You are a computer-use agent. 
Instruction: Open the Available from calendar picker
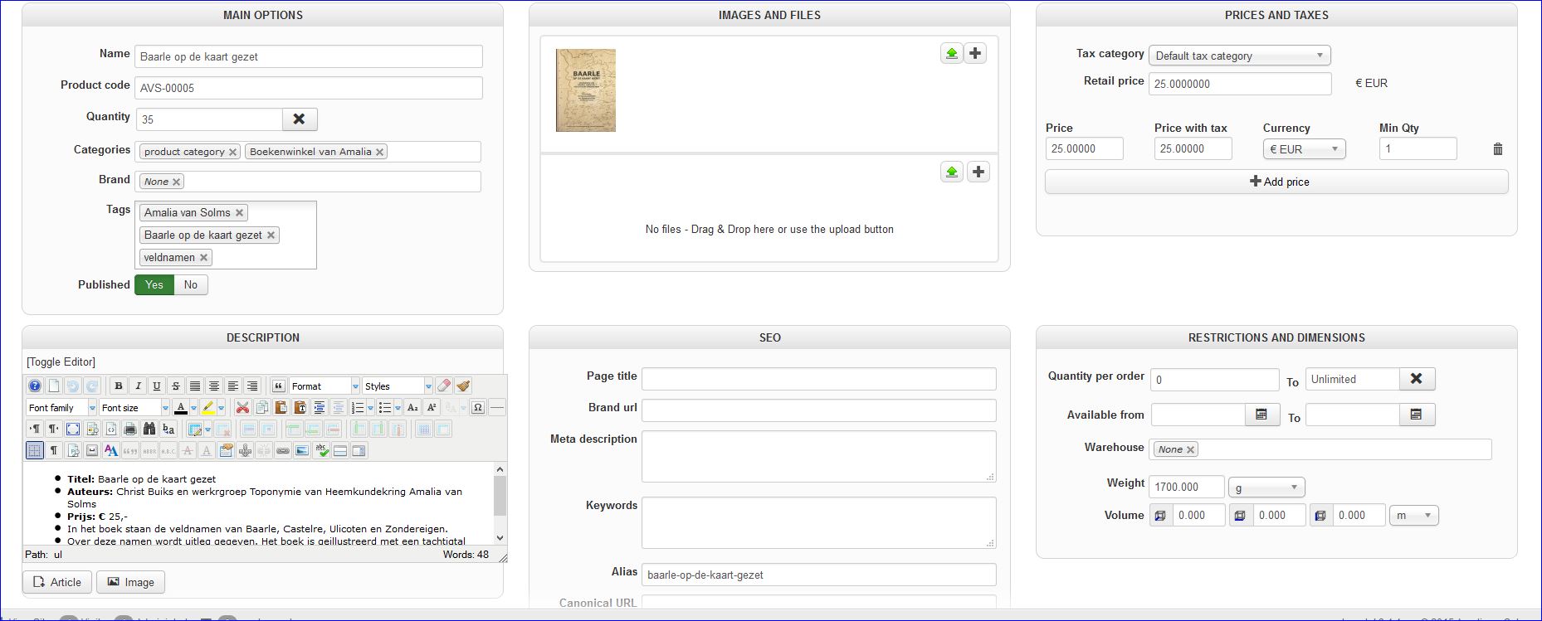click(x=1261, y=415)
